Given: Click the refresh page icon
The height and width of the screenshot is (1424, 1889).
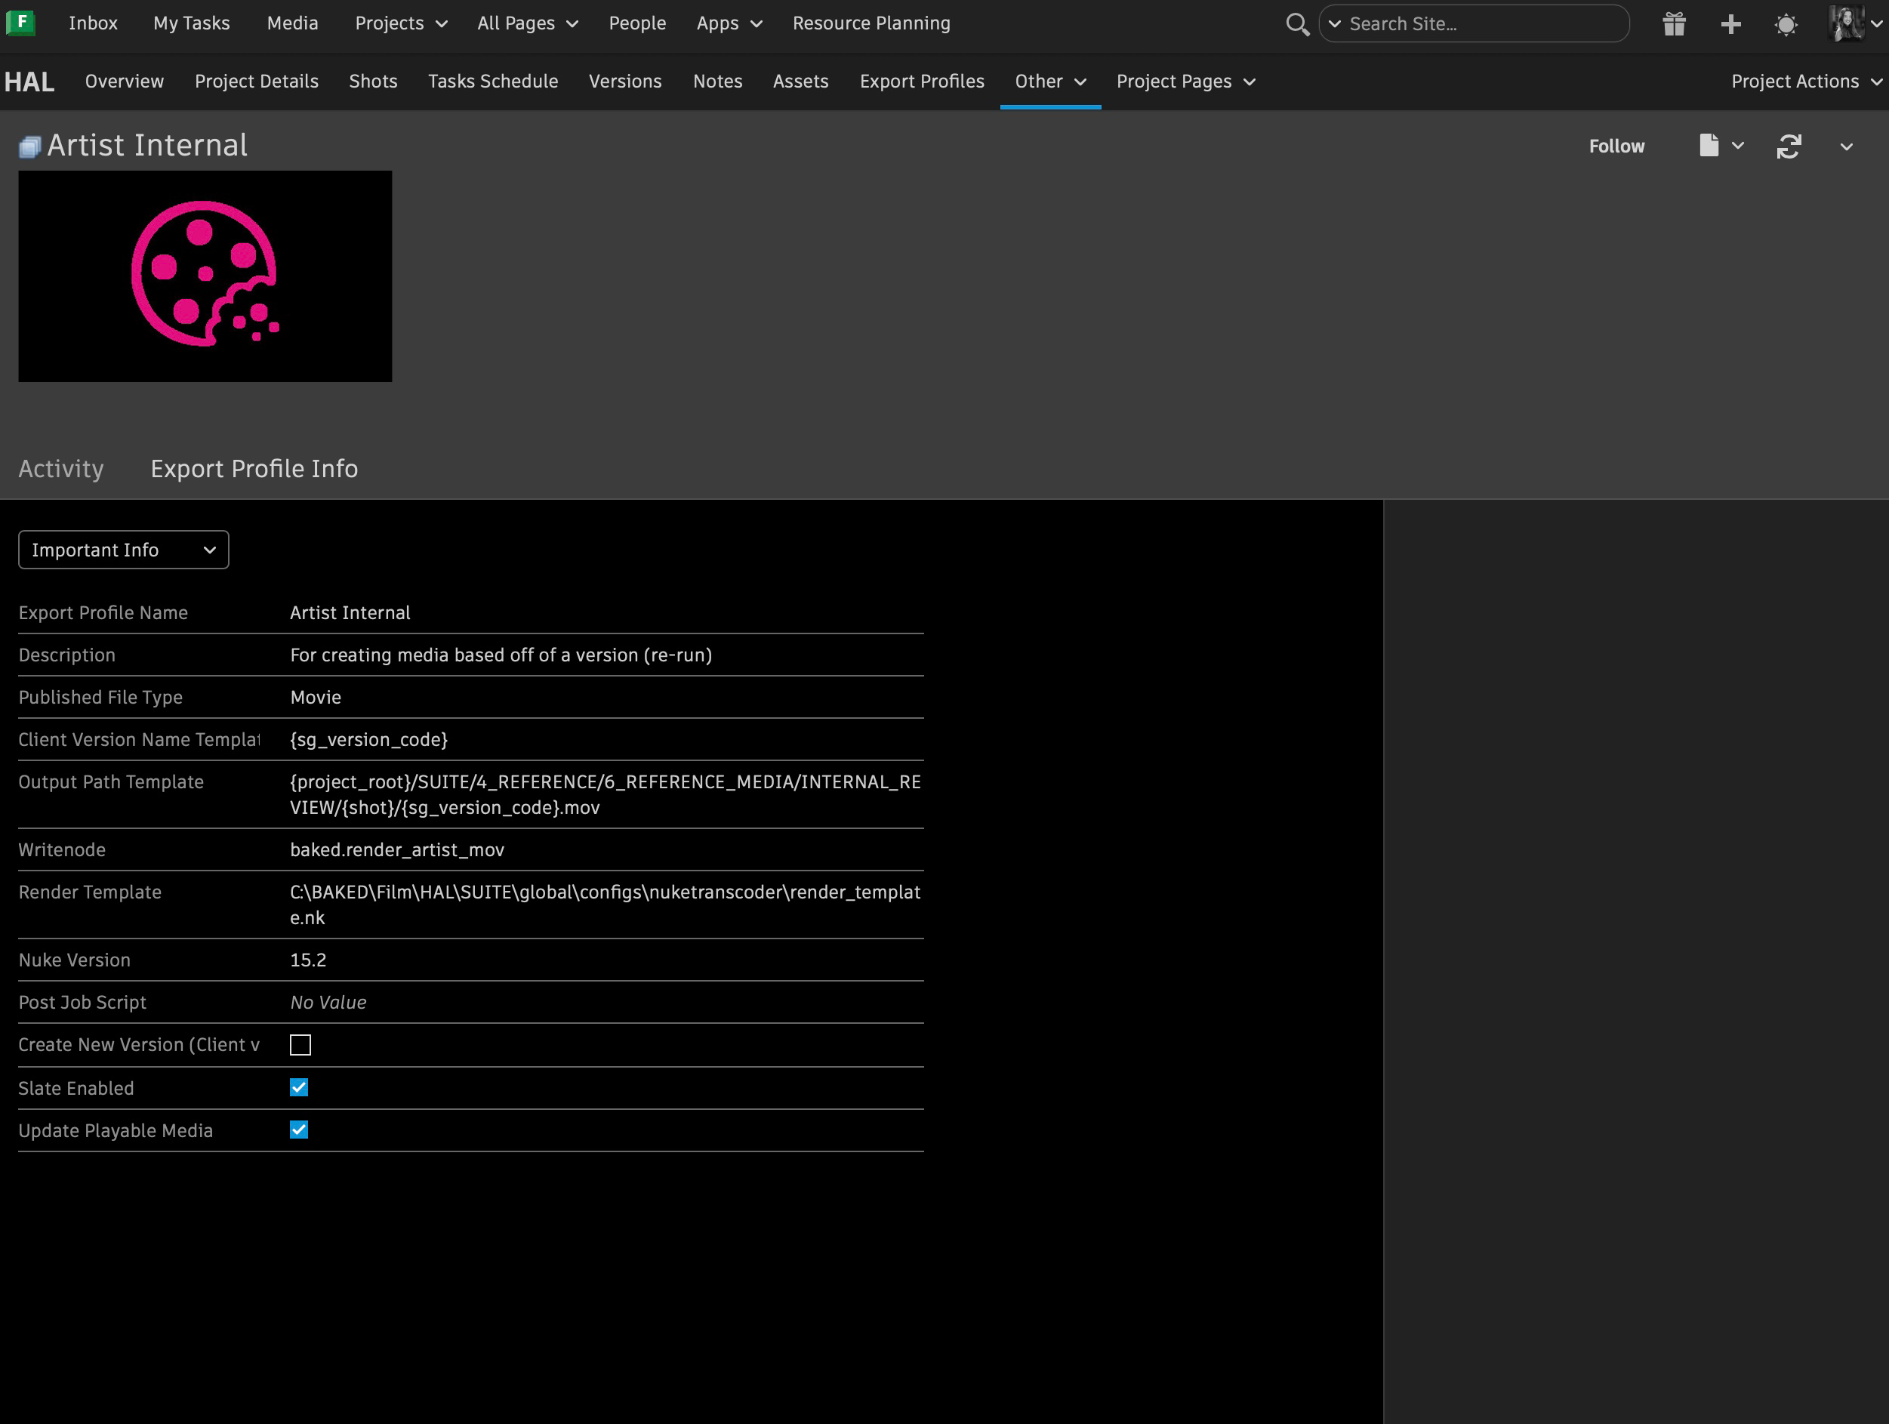Looking at the screenshot, I should 1789,146.
